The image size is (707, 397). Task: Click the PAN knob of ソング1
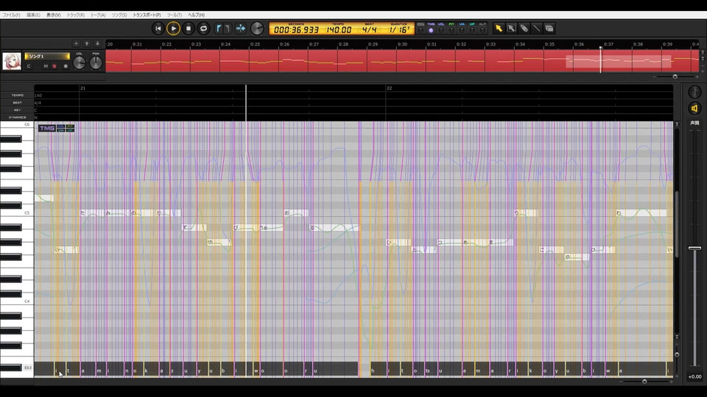pos(96,62)
